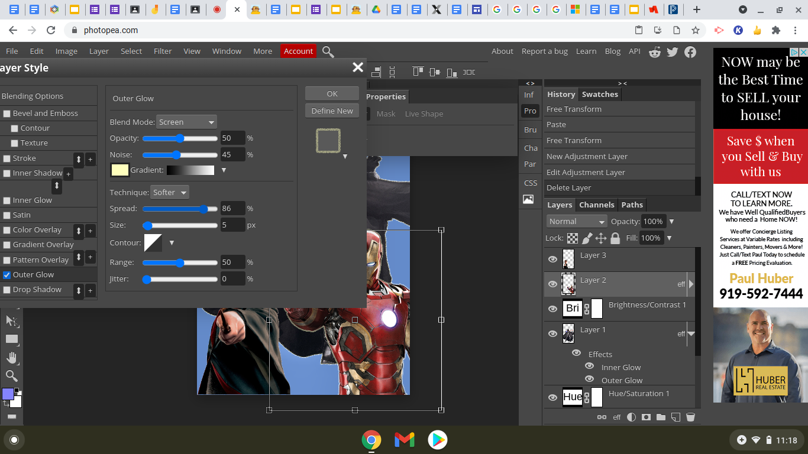Viewport: 808px width, 454px height.
Task: Open layer effects with the eff button
Action: pyautogui.click(x=617, y=417)
